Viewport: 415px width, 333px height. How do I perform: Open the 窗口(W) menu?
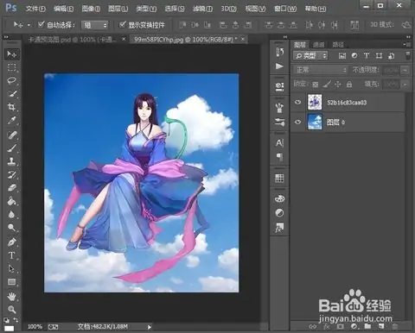coord(285,9)
